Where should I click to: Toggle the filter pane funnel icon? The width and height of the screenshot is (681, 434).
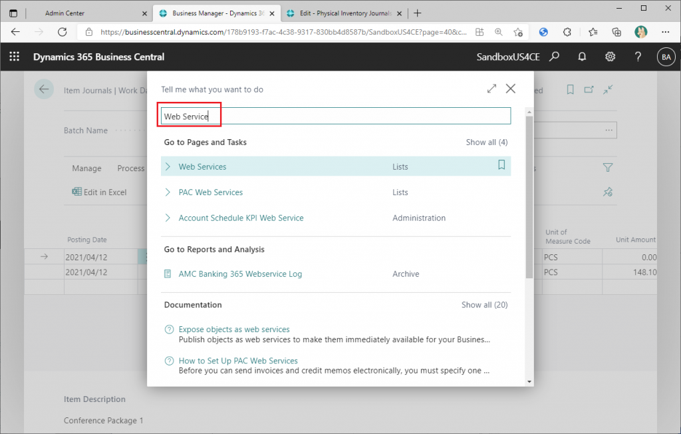click(608, 168)
